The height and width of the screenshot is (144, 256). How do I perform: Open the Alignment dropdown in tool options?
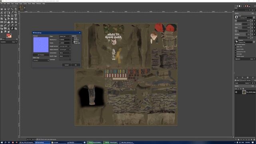245,59
